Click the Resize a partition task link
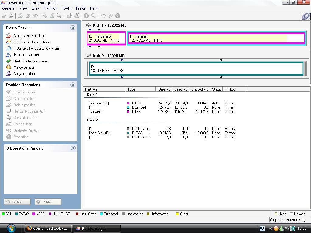Screen dimensions: 311x233 pyautogui.click(x=26, y=55)
